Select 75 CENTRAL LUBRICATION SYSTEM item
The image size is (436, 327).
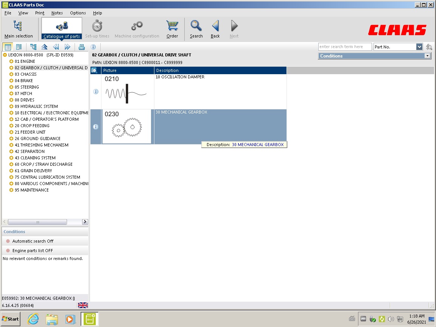pyautogui.click(x=47, y=177)
